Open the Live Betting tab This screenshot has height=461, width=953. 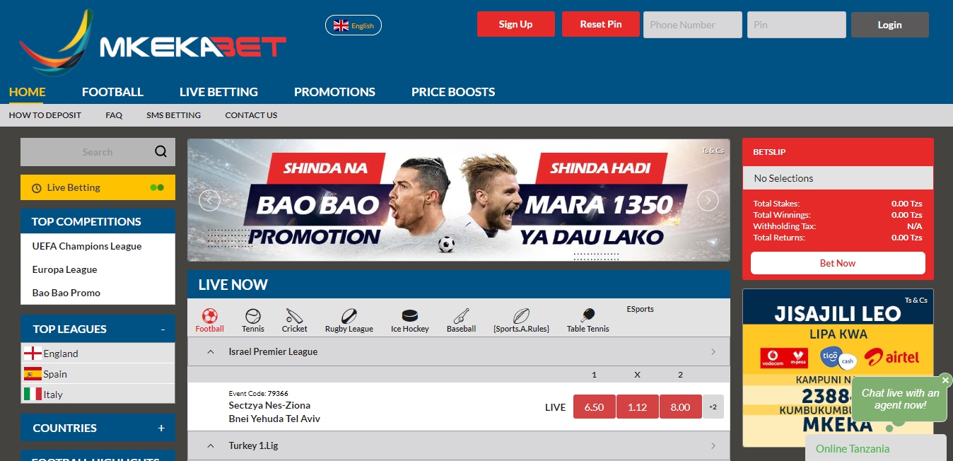coord(218,92)
